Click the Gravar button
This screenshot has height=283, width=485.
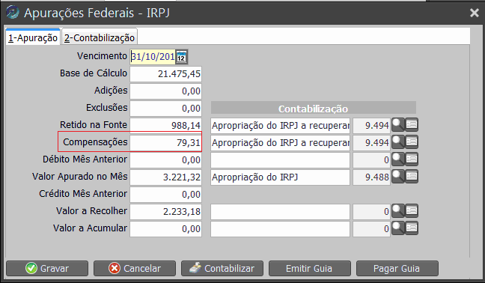coord(47,269)
